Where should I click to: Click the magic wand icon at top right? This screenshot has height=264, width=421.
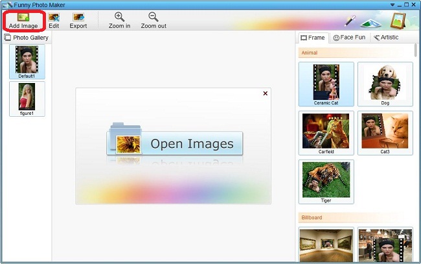tap(350, 21)
